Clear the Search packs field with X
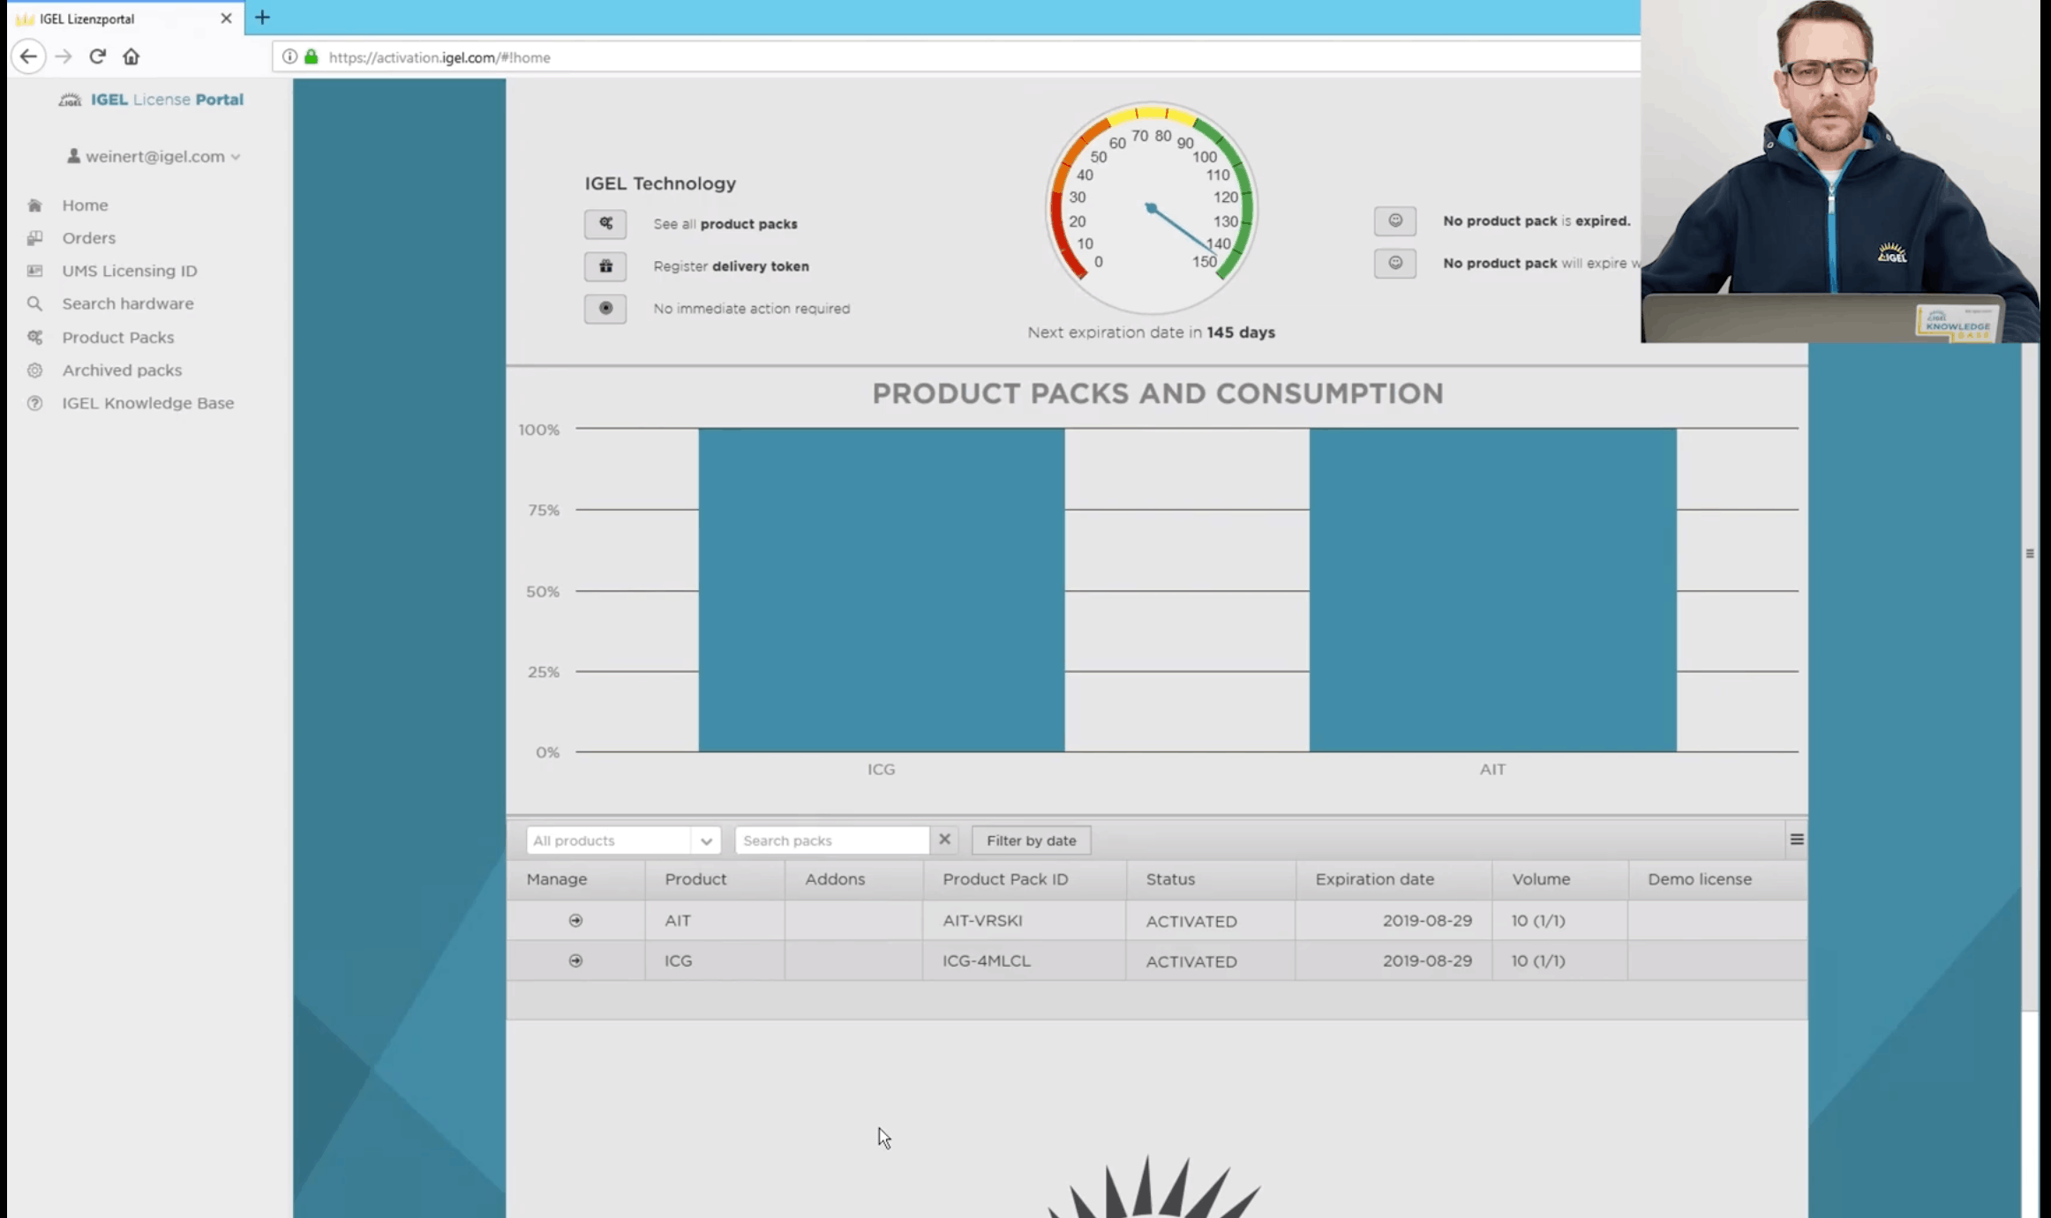 tap(944, 840)
